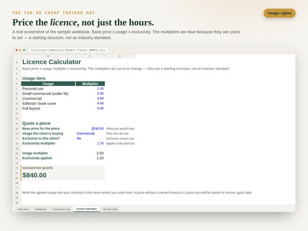This screenshot has height=231, width=308.
Task: Open the Start Here sheet tab
Action: pyautogui.click(x=23, y=209)
